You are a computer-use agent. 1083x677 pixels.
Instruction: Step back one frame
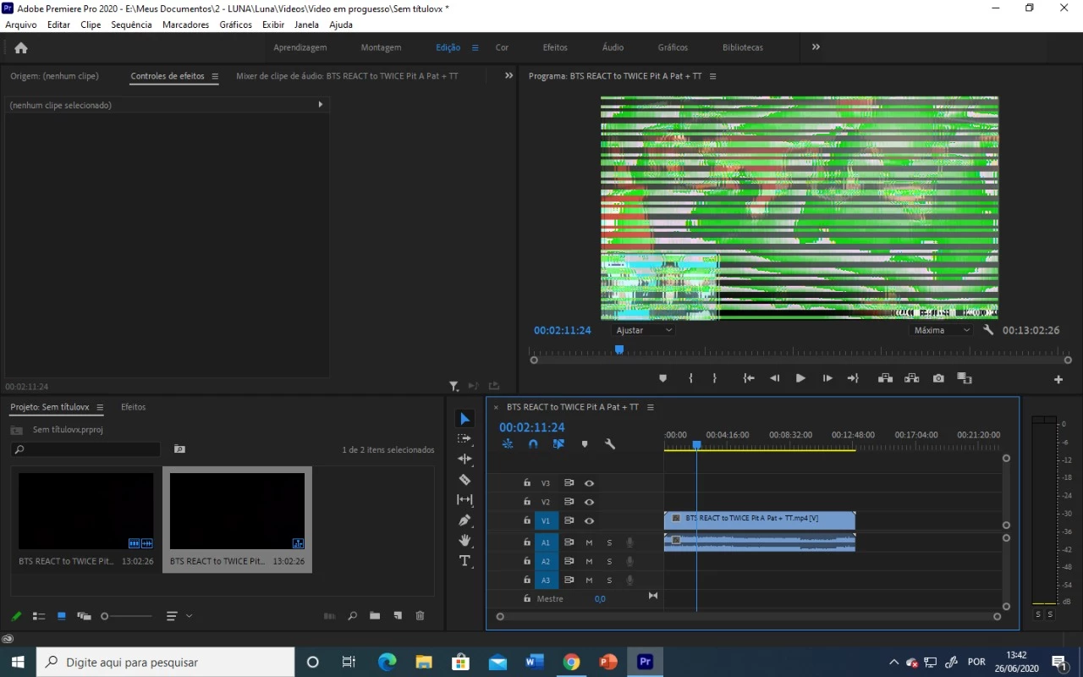(x=774, y=378)
